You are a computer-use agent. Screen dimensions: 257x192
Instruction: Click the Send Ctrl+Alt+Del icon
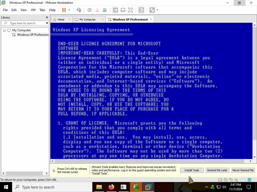click(79, 10)
